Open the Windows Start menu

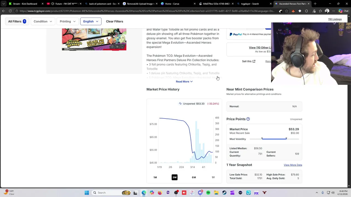click(x=87, y=193)
